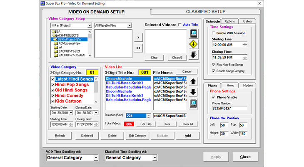The height and width of the screenshot is (167, 304).
Task: Click the yellow diamond down-arrow icon
Action: point(194,44)
